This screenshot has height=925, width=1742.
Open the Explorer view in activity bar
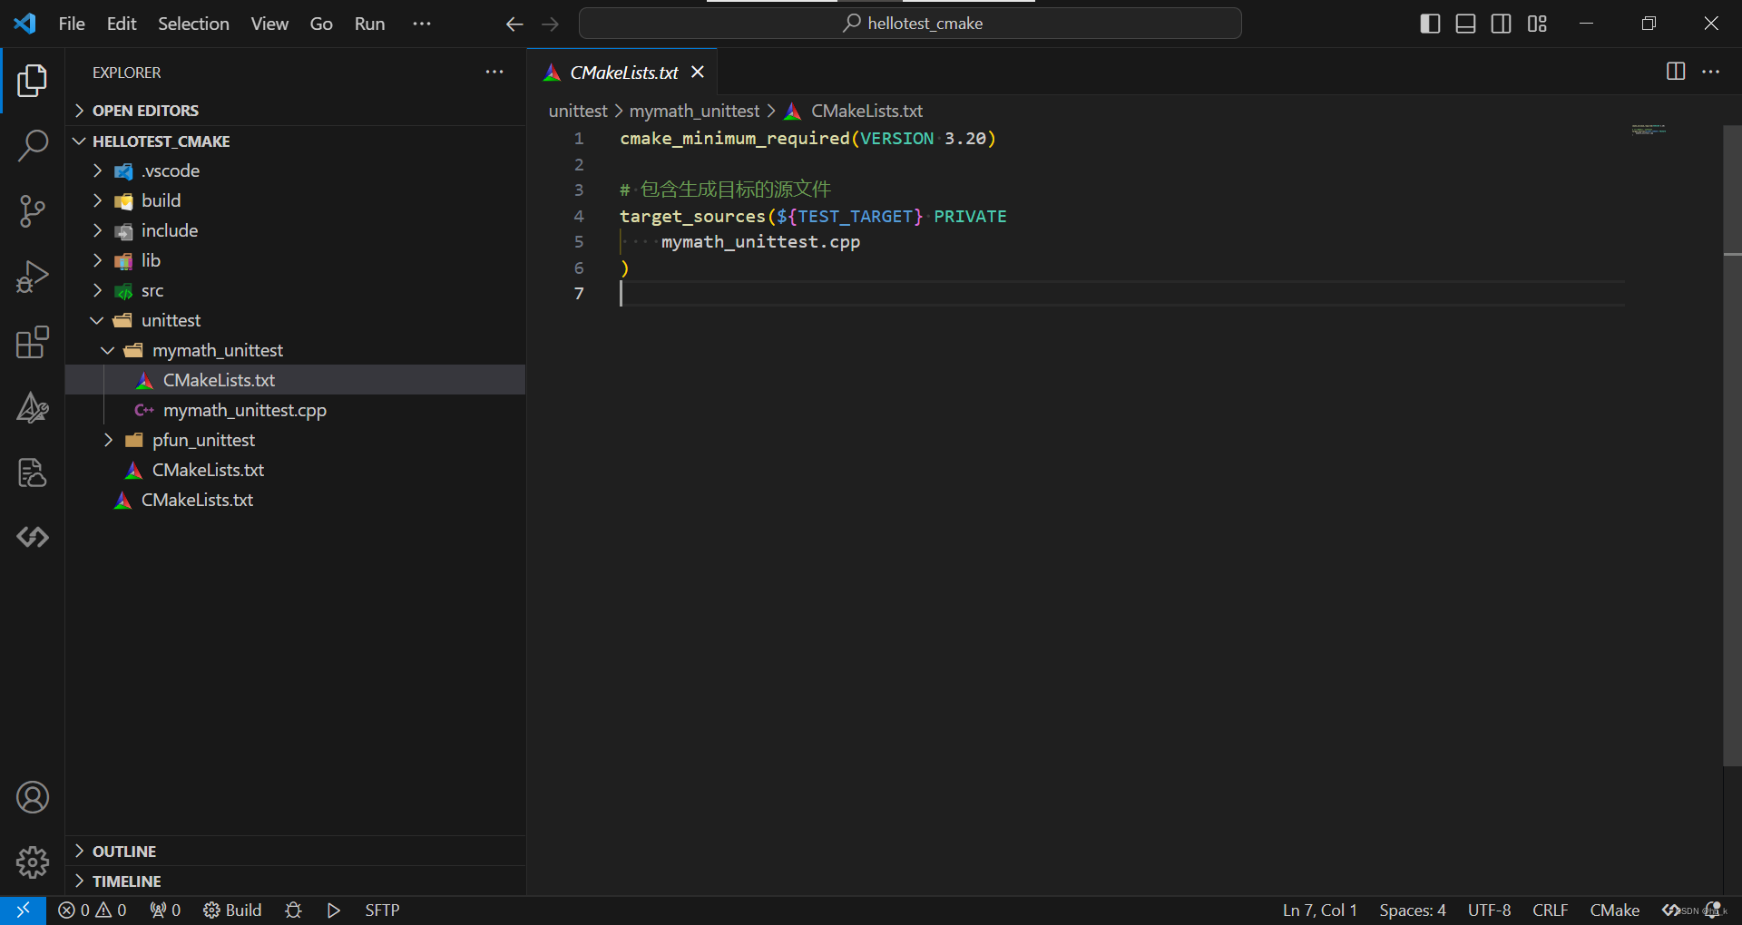click(x=33, y=81)
